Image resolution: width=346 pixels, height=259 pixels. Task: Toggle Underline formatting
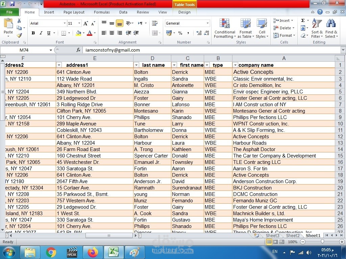coord(49,33)
